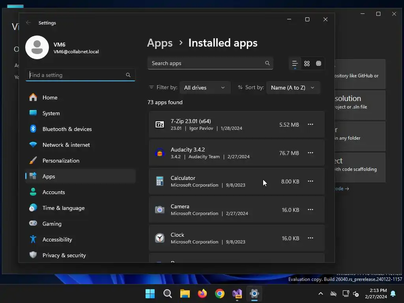
Task: Open more options for Clock
Action: coord(310,238)
